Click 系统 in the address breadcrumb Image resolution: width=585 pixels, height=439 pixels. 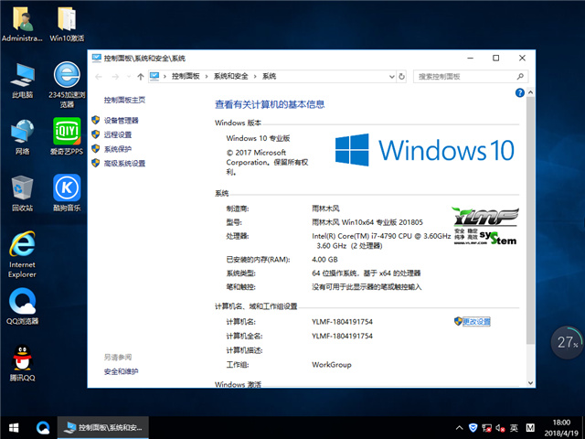269,77
